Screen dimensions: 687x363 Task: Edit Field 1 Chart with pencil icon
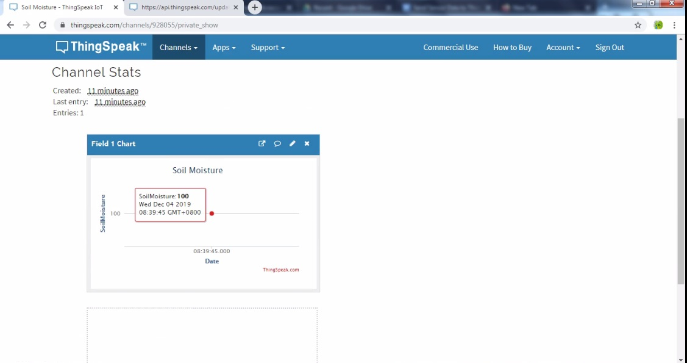tap(293, 144)
